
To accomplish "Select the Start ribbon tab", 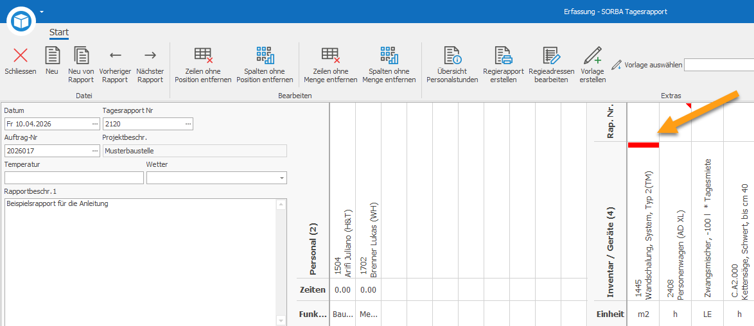I will tap(59, 33).
